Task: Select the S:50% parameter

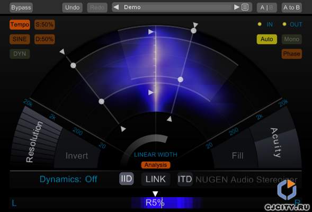Action: point(44,24)
